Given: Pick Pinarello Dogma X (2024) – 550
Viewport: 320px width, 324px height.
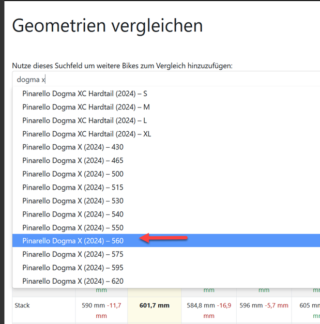Looking at the screenshot, I should [x=73, y=228].
